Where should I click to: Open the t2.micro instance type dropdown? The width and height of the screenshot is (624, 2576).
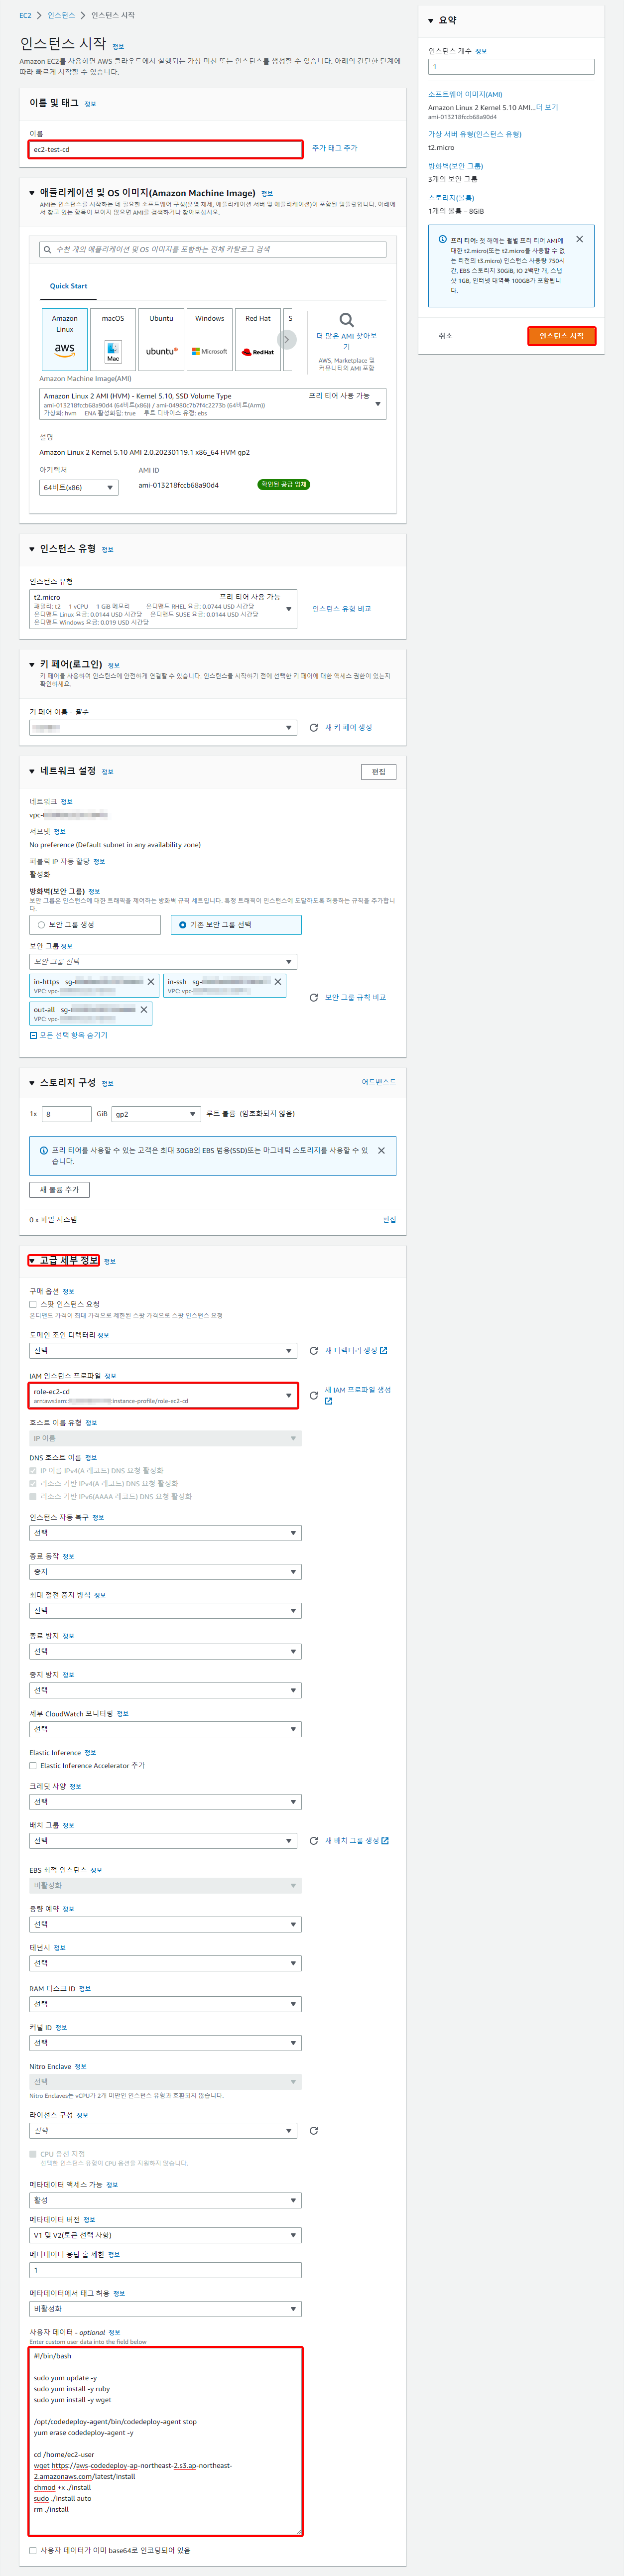[x=163, y=609]
